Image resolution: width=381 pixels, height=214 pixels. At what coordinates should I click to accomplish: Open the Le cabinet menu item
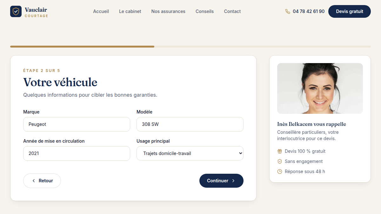(x=130, y=11)
